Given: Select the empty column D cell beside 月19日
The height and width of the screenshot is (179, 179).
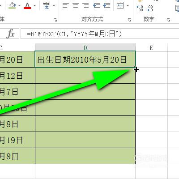Looking at the screenshot, I should (x=85, y=140).
